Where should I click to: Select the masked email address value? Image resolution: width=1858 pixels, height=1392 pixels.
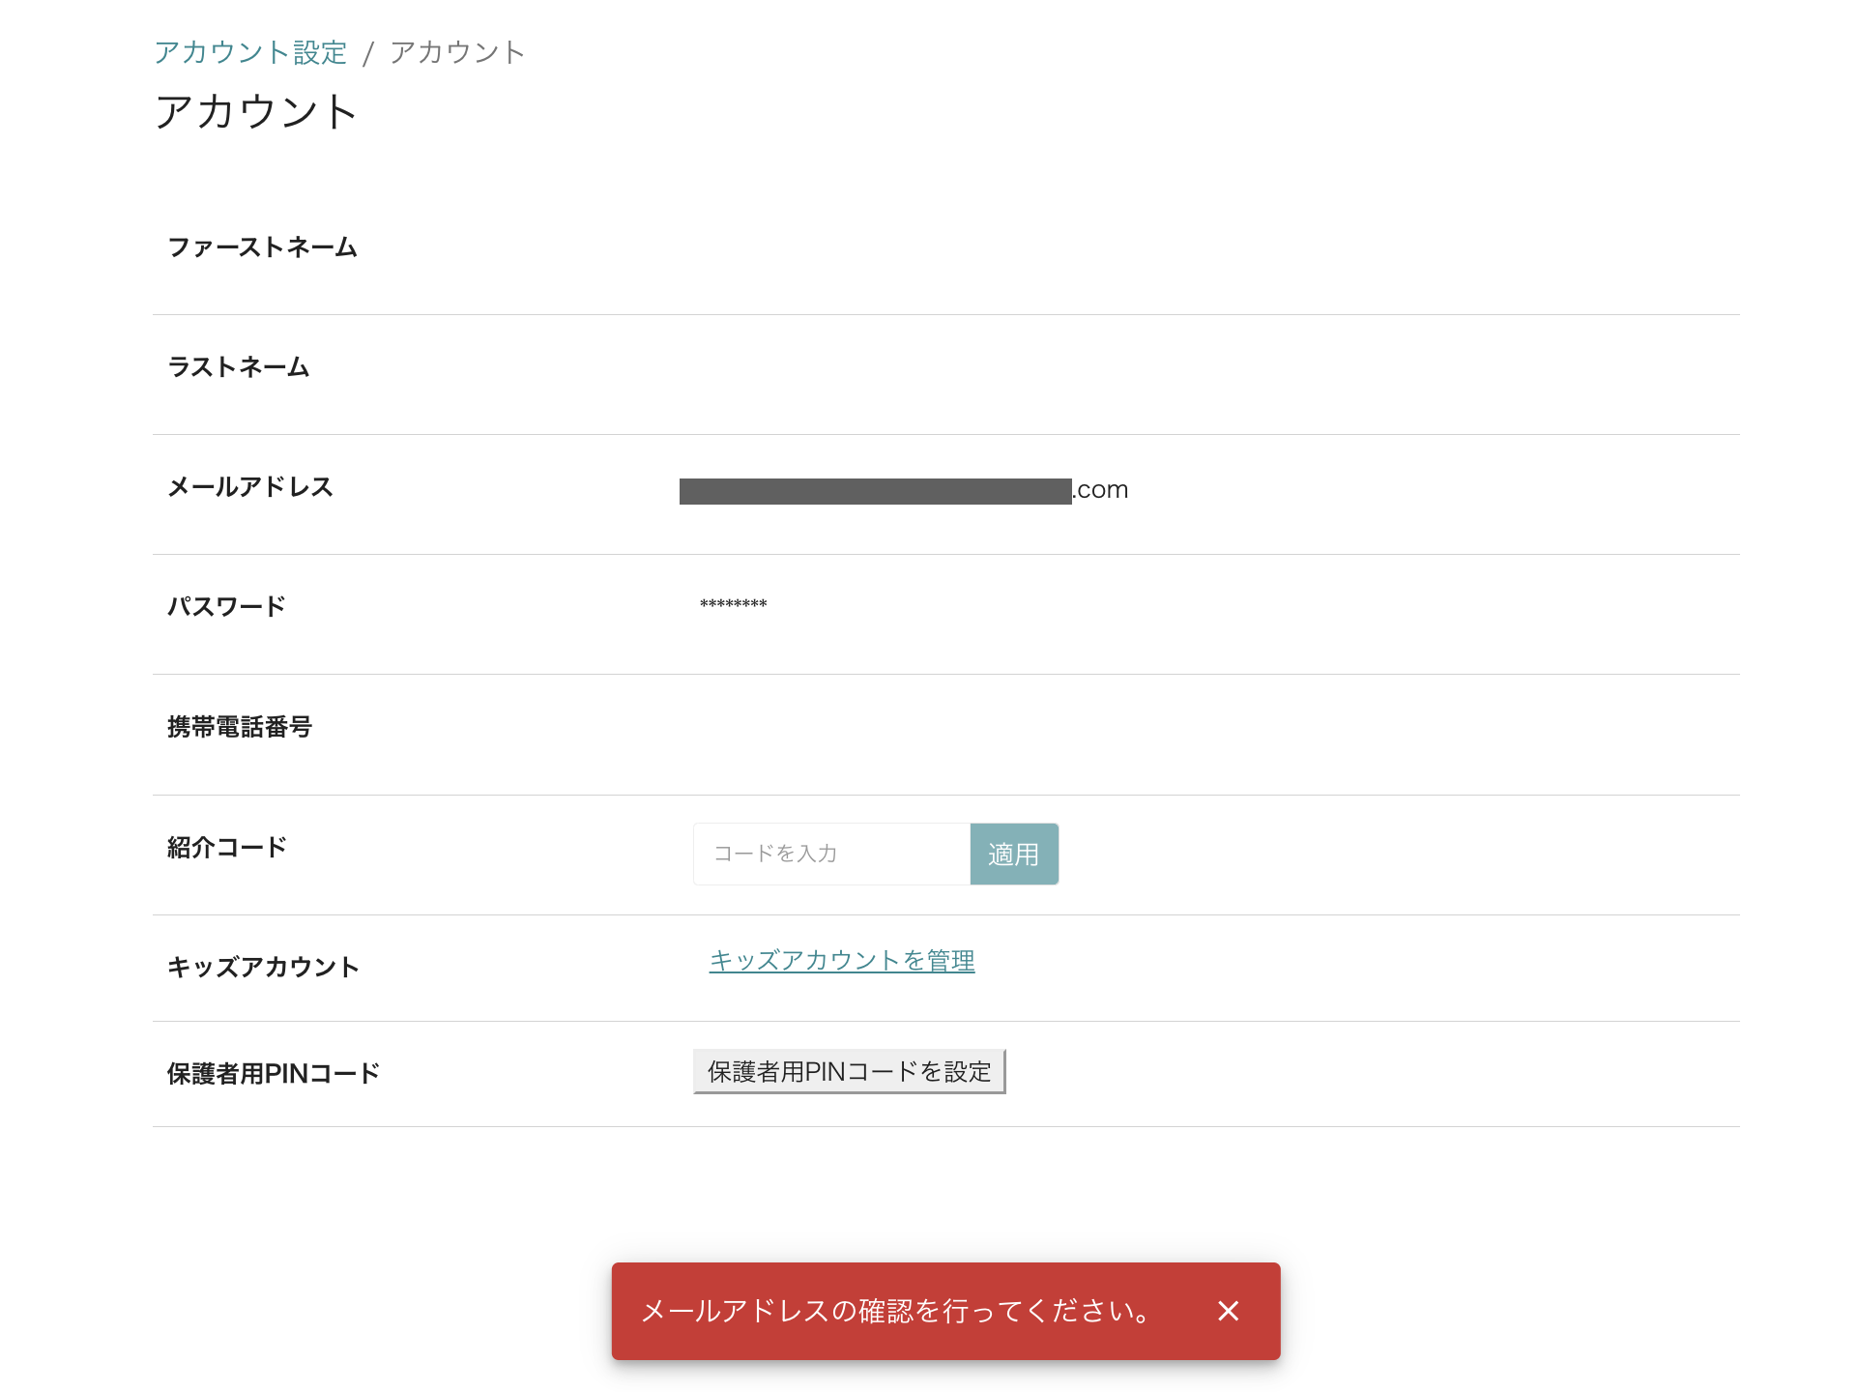pos(904,490)
